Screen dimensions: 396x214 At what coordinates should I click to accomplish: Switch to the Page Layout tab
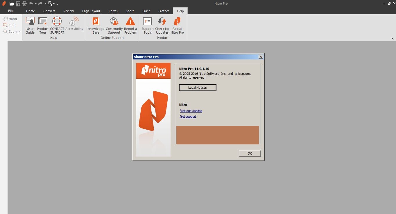[x=91, y=11]
